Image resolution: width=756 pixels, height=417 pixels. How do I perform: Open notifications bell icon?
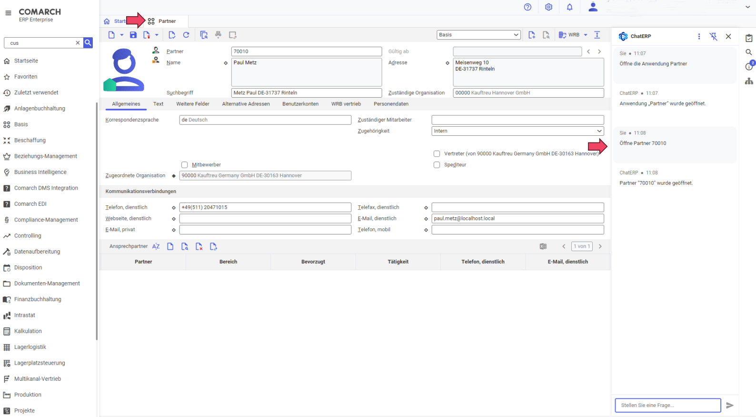[569, 7]
